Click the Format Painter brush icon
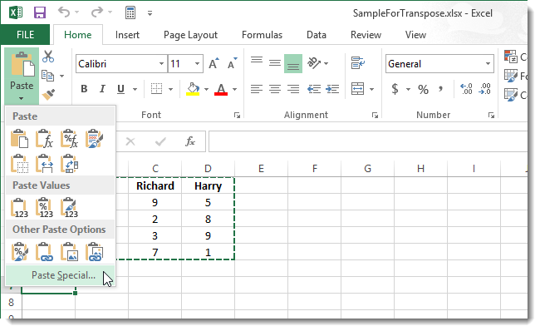The width and height of the screenshot is (540, 331). point(48,95)
